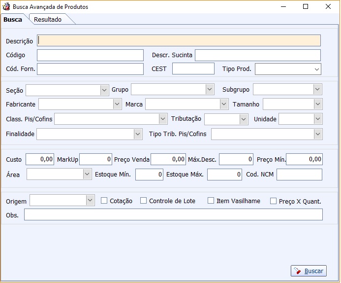Screen dimensions: 341x283
Task: Maximize the Busca Avançada de Produtos window
Action: click(306, 6)
